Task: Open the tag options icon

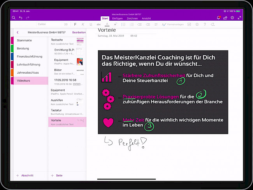Action: [213, 25]
